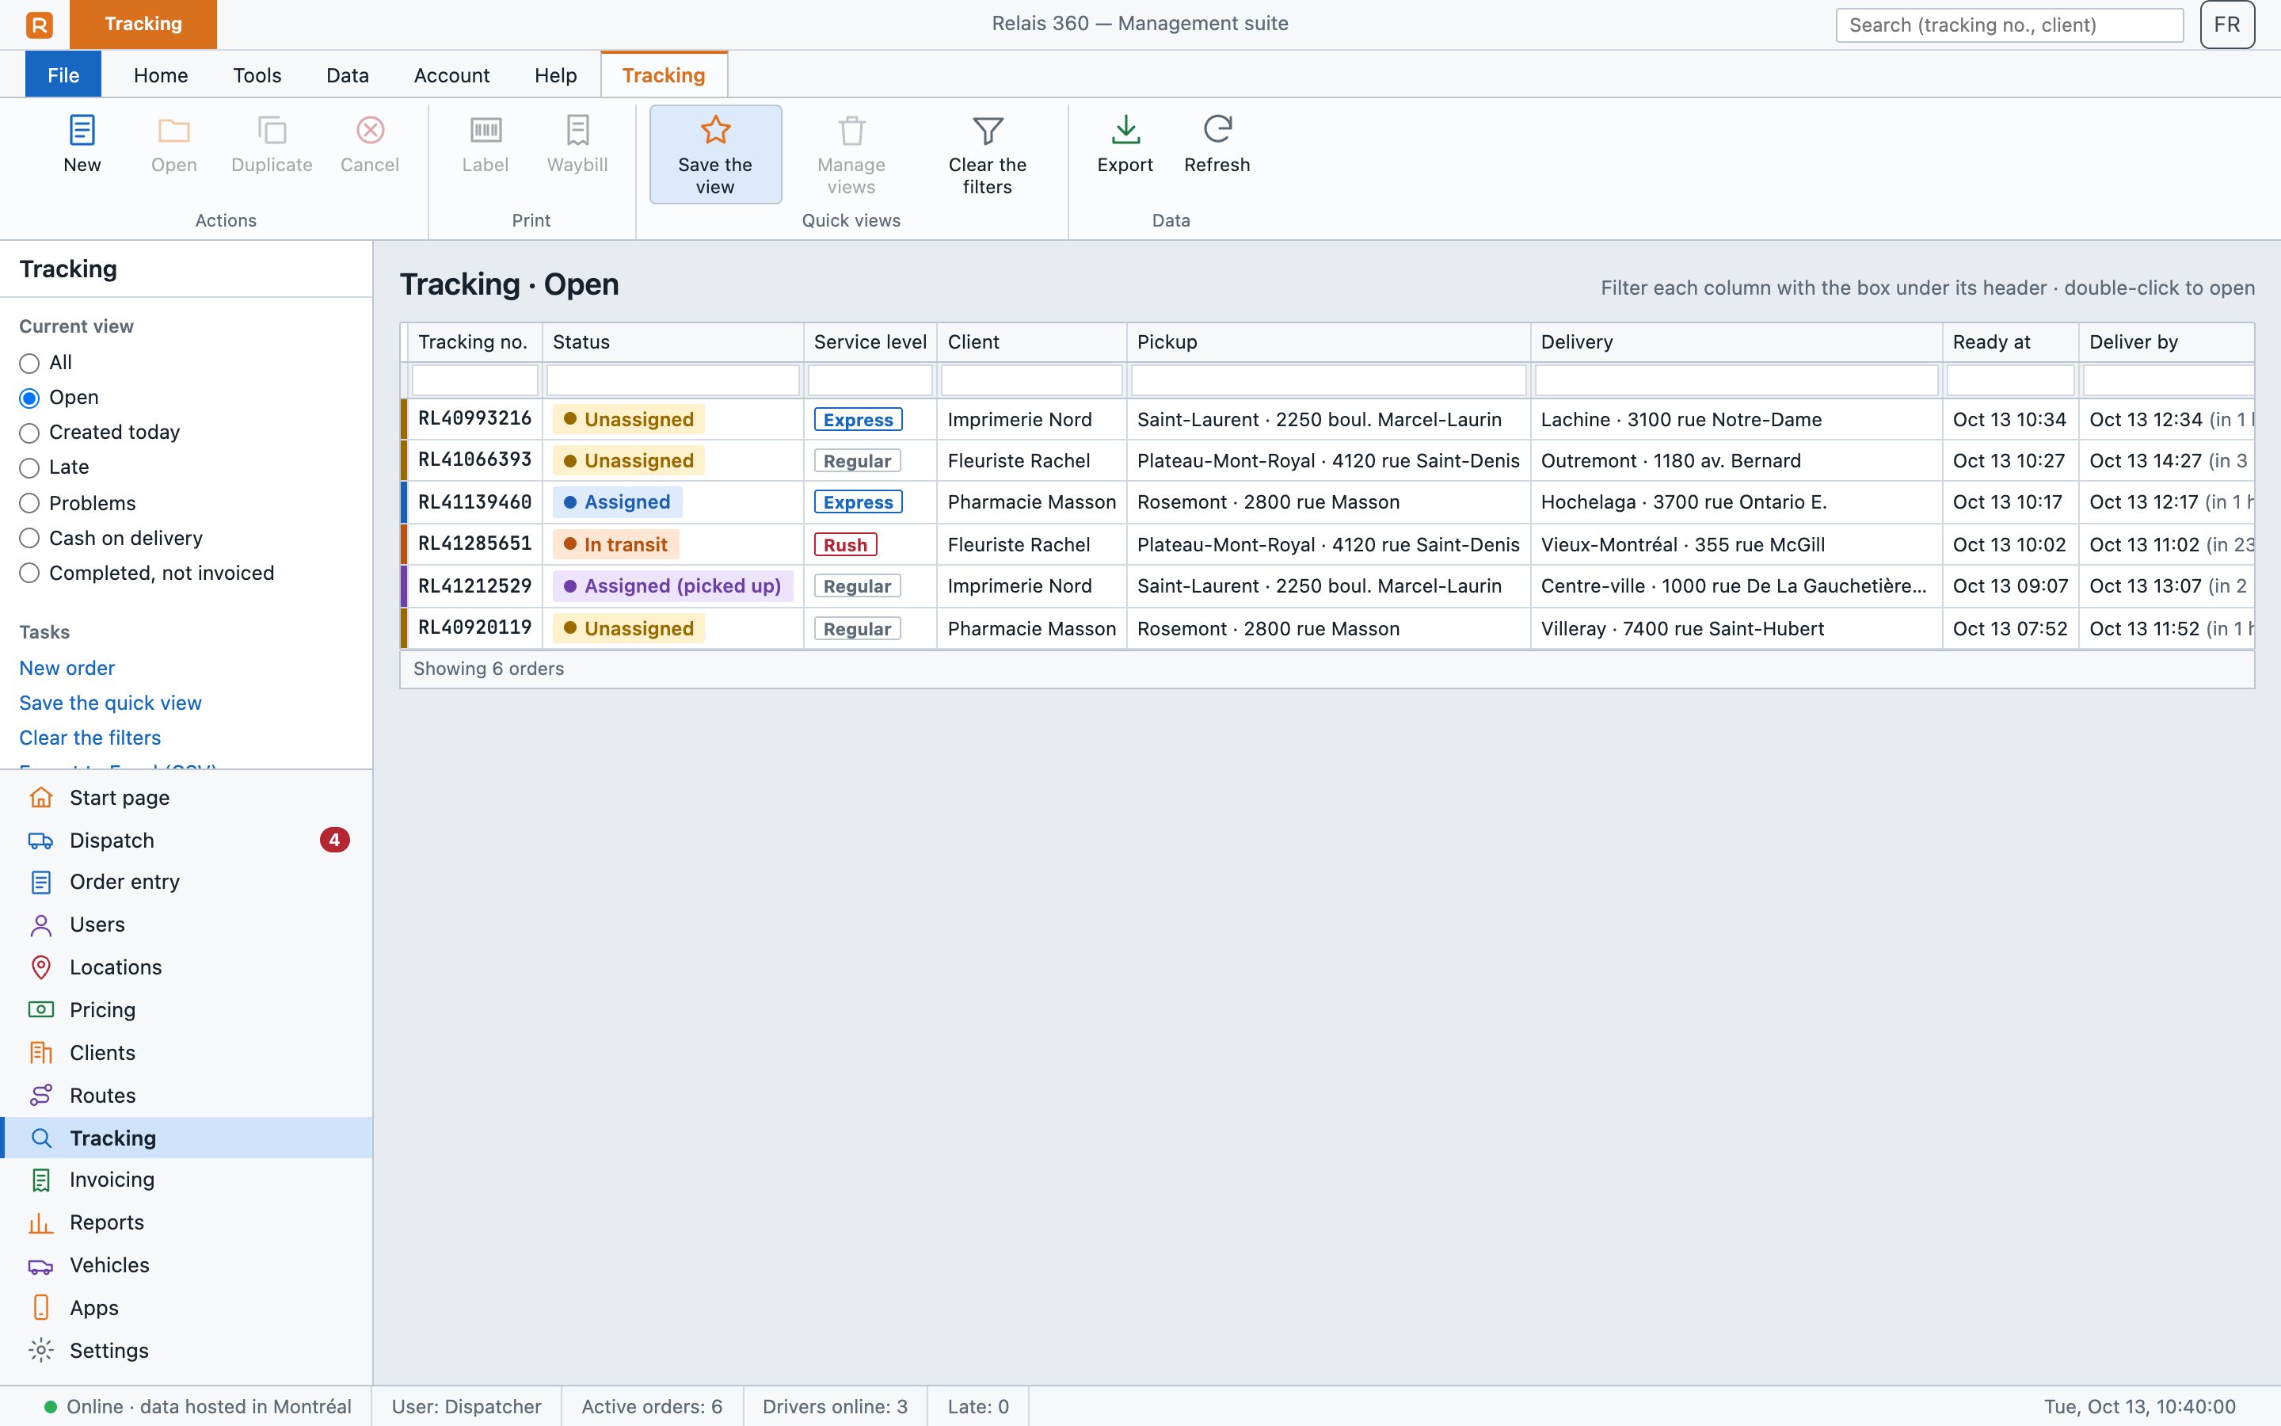Select the All view radio button
Screen dimensions: 2281x1426
[29, 363]
